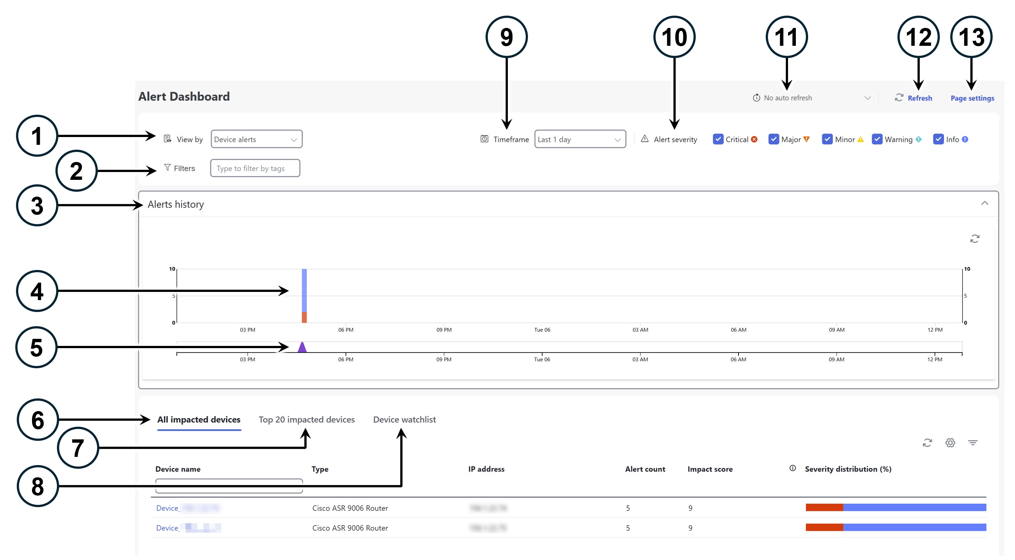Sort by IP address column header
Screen dimensions: 1015x560
(486, 469)
